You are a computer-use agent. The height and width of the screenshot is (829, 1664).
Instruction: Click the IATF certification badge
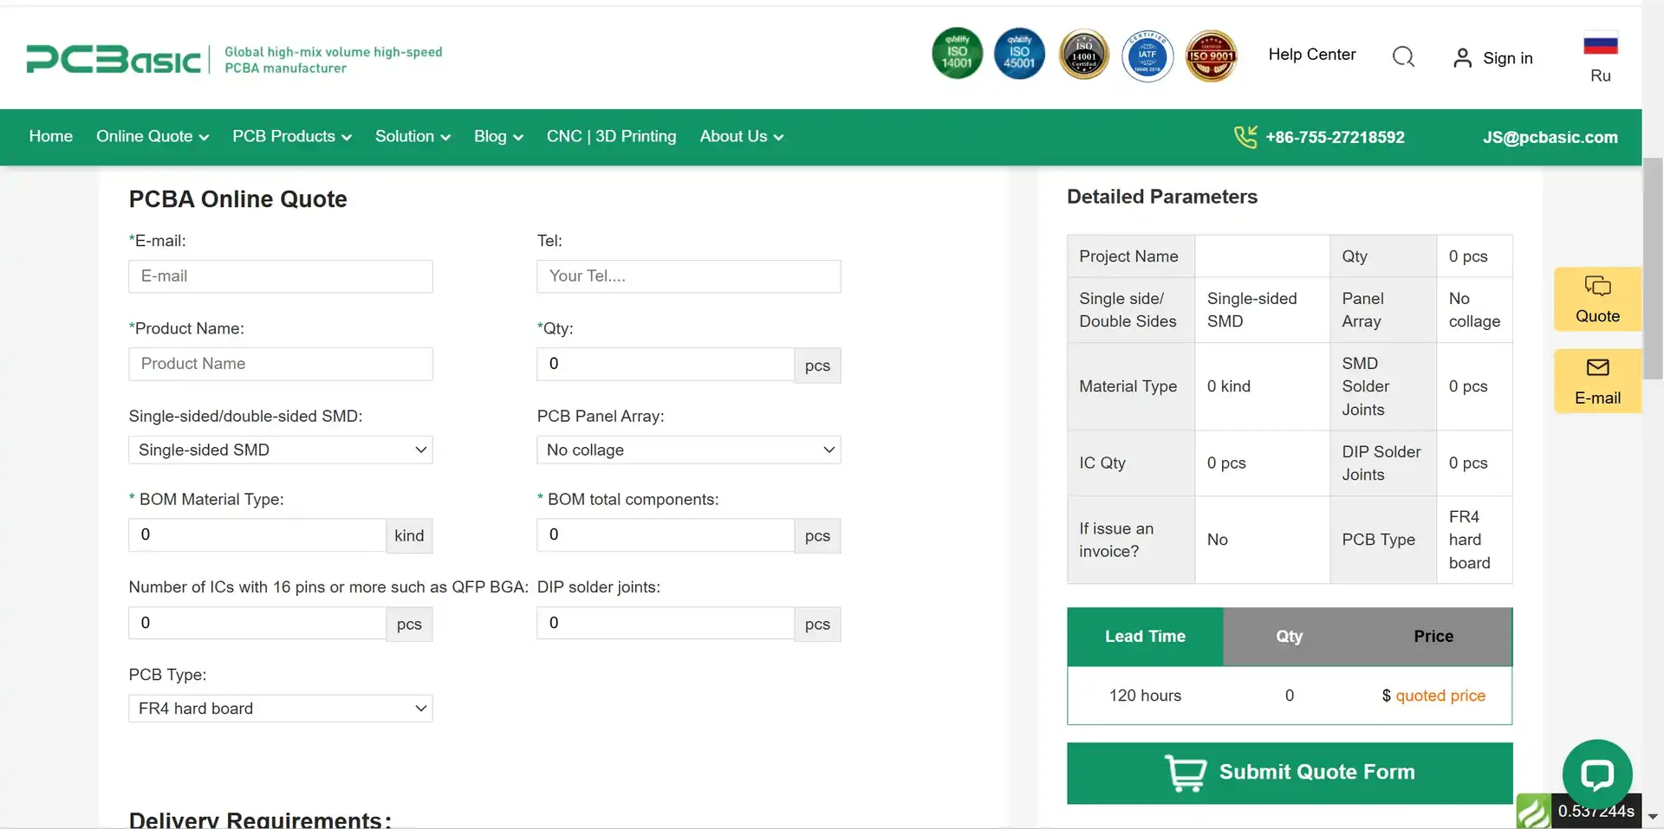click(1147, 55)
